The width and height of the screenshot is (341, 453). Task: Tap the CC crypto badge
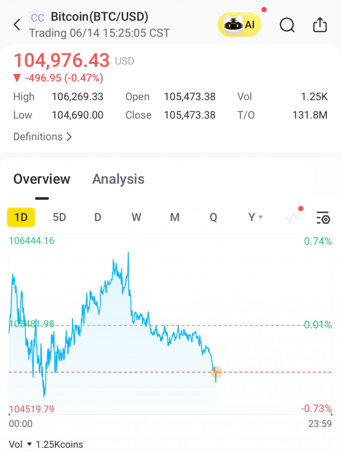(37, 18)
